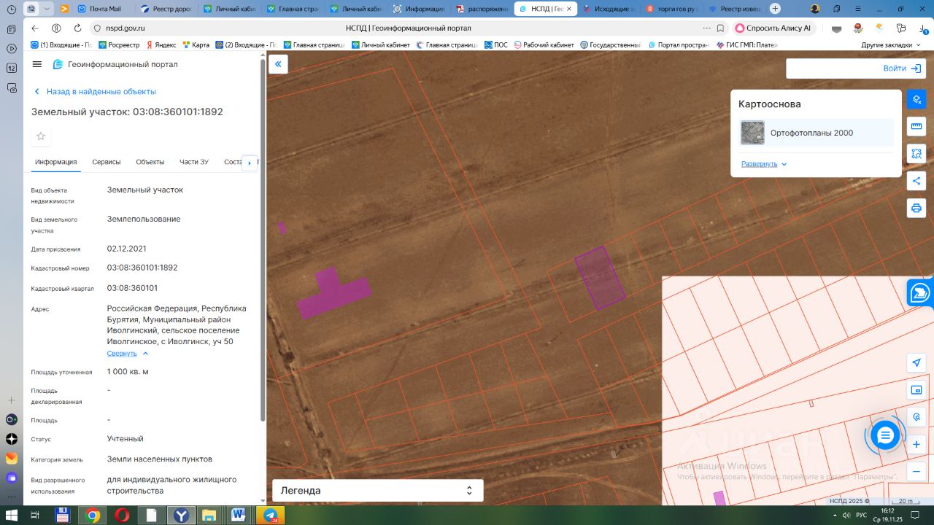Click the Войти login button
The width and height of the screenshot is (934, 525).
coord(902,69)
